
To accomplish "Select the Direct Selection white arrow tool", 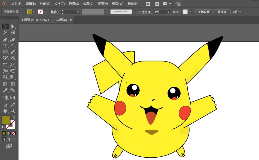I will [x=13, y=26].
